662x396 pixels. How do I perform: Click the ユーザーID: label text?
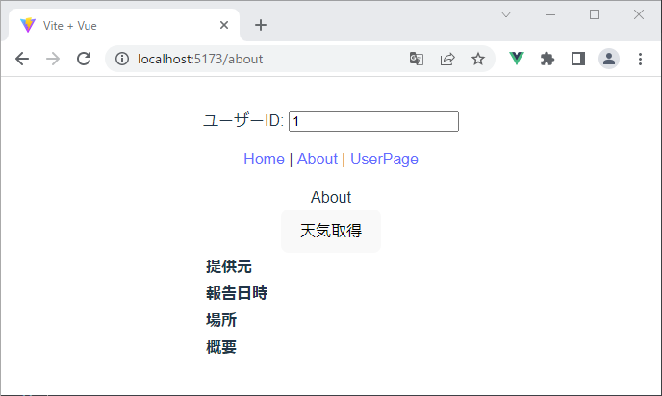[x=243, y=120]
